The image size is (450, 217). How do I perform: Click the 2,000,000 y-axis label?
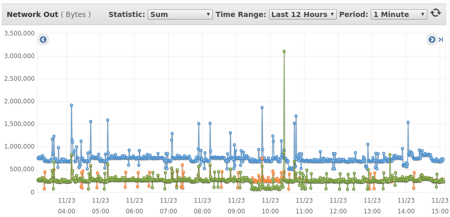pyautogui.click(x=20, y=101)
